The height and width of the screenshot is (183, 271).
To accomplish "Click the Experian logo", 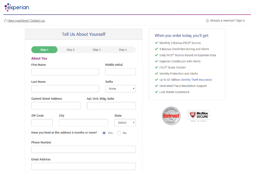I will pyautogui.click(x=17, y=7).
